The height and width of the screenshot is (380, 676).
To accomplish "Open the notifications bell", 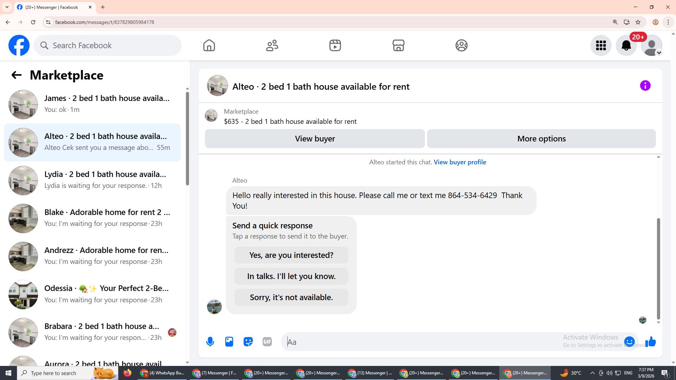I will pyautogui.click(x=626, y=45).
